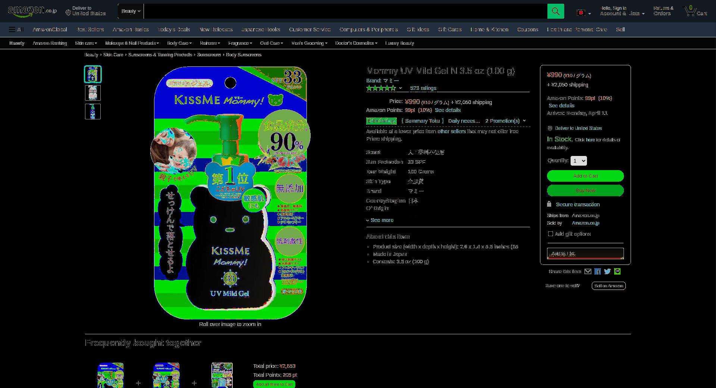Open Today's Deals
716x388 pixels.
173,29
